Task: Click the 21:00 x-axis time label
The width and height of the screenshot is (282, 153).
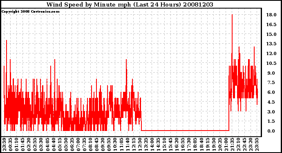Action: click(226, 144)
